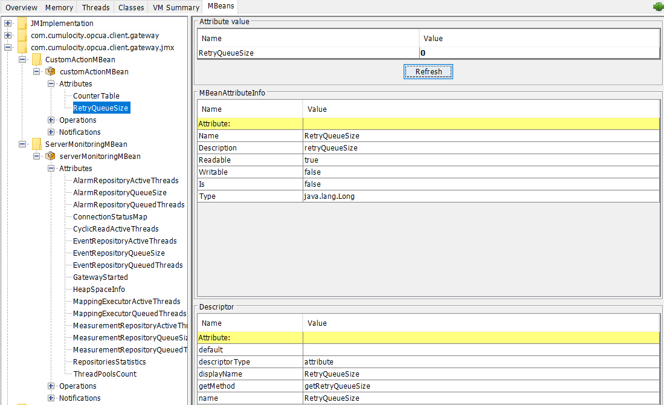Click the green connection icon top-right
The height and width of the screenshot is (405, 664).
click(658, 7)
